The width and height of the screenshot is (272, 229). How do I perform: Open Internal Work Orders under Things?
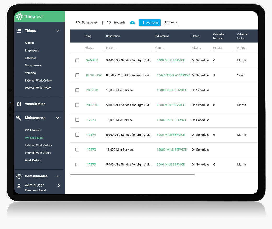coord(38,88)
